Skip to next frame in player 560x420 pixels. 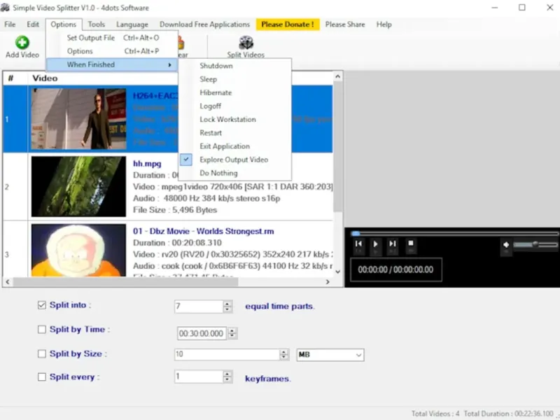[393, 244]
